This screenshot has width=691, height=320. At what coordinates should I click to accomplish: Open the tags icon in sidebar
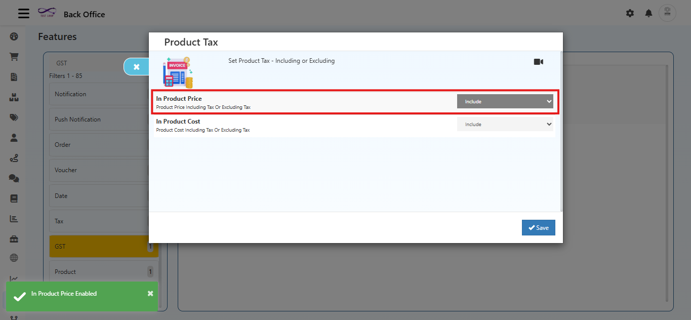(x=14, y=117)
